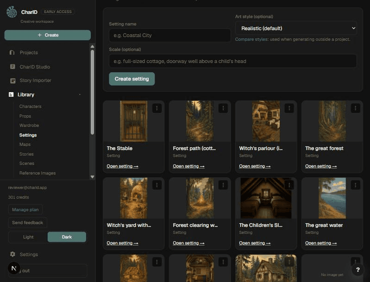Focus the Setting name input field
Viewport: 370px width, 282px height.
169,35
